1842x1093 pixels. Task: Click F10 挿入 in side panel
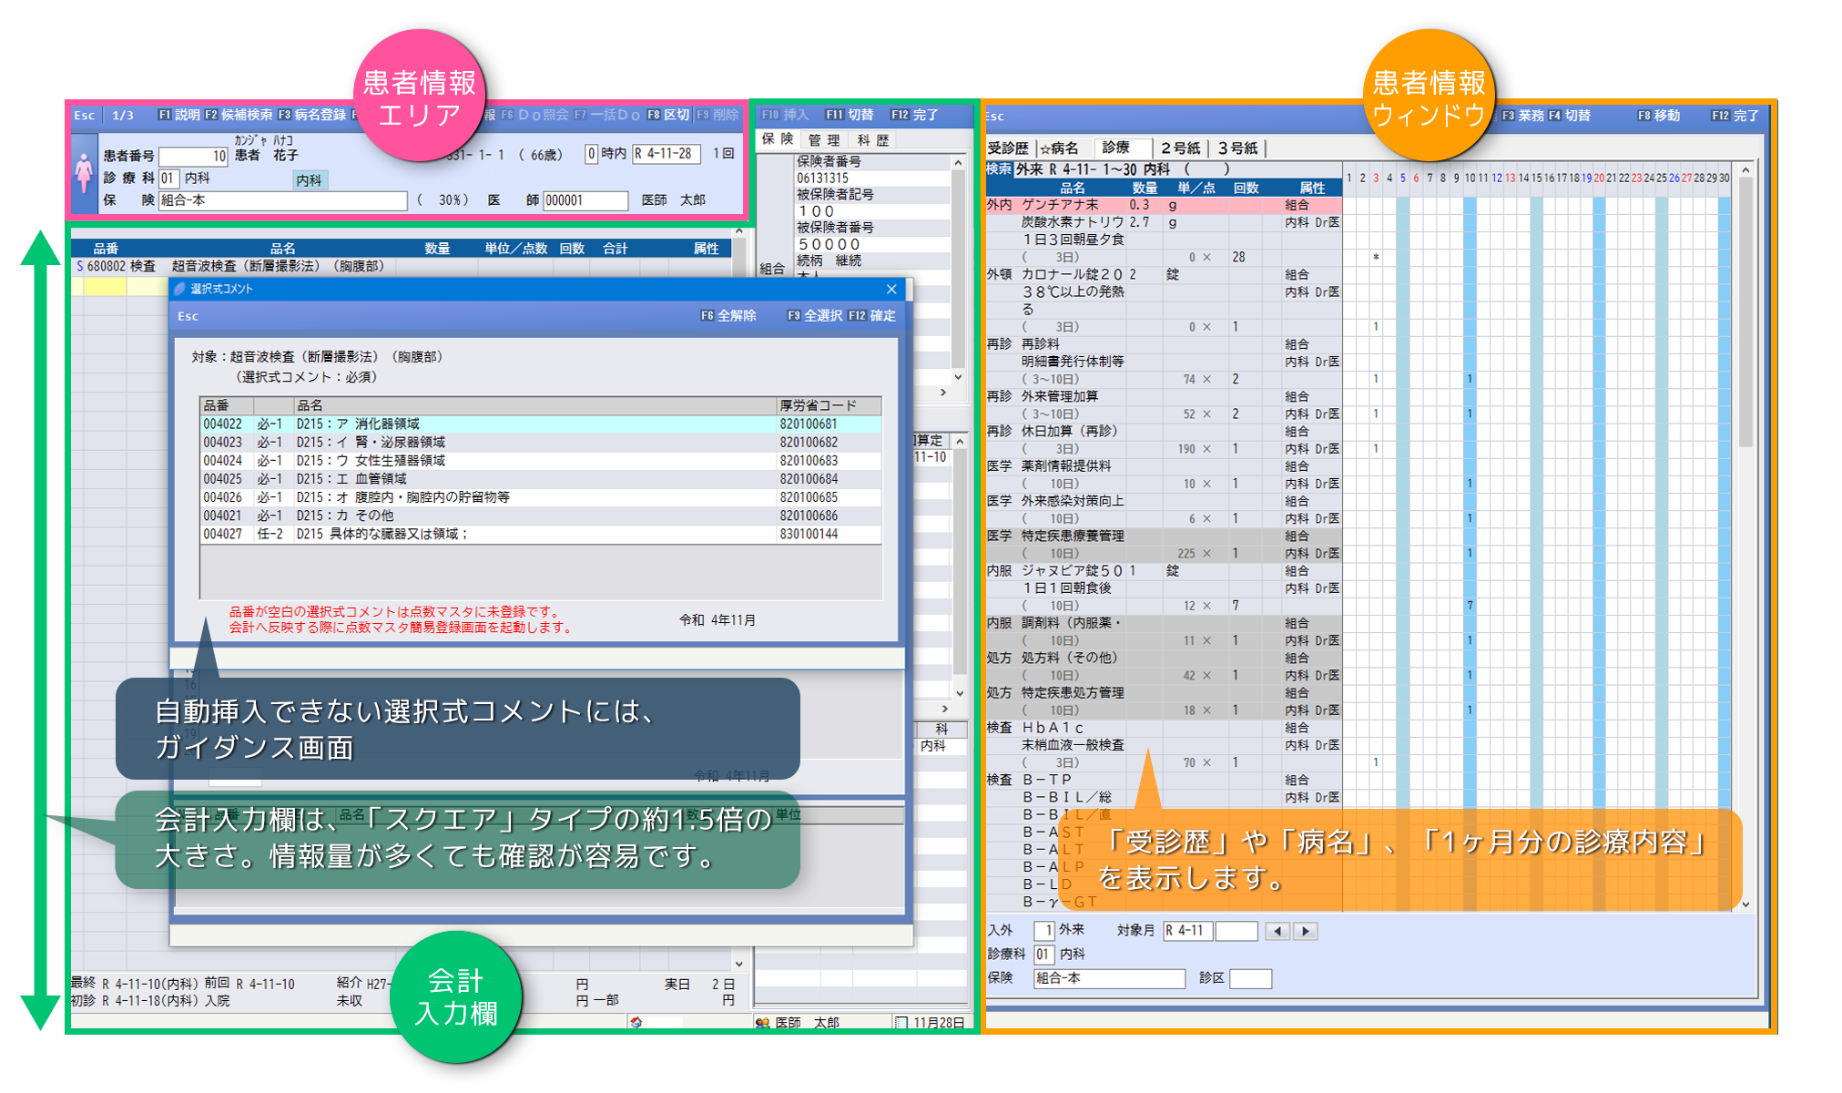[785, 115]
